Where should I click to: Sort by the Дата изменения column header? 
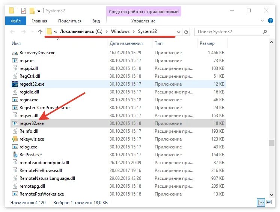click(126, 43)
